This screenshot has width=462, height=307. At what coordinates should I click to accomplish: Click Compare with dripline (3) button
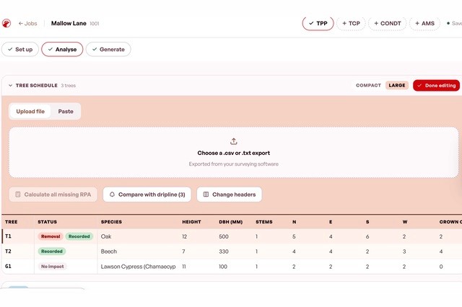click(147, 195)
